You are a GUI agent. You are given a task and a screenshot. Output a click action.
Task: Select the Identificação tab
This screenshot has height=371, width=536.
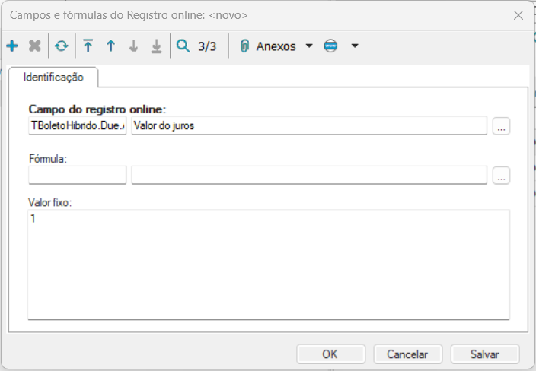pyautogui.click(x=53, y=77)
